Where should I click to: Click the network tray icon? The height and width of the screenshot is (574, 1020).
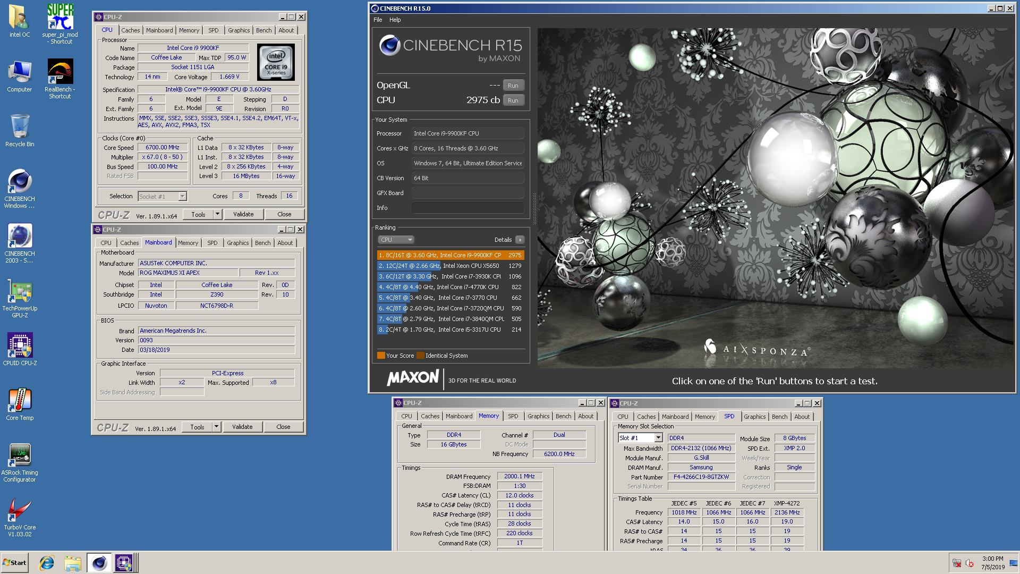[x=956, y=563]
